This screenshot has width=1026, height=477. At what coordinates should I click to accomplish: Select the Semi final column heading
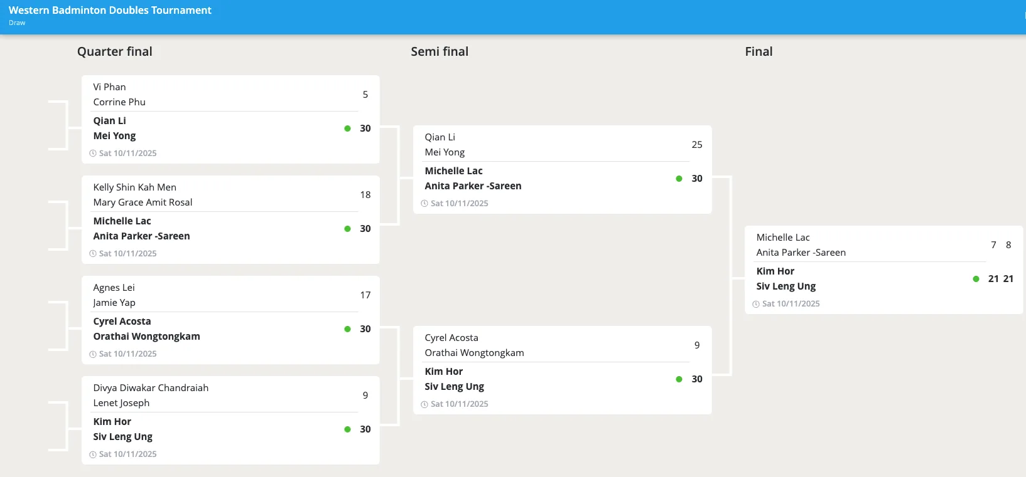click(440, 51)
